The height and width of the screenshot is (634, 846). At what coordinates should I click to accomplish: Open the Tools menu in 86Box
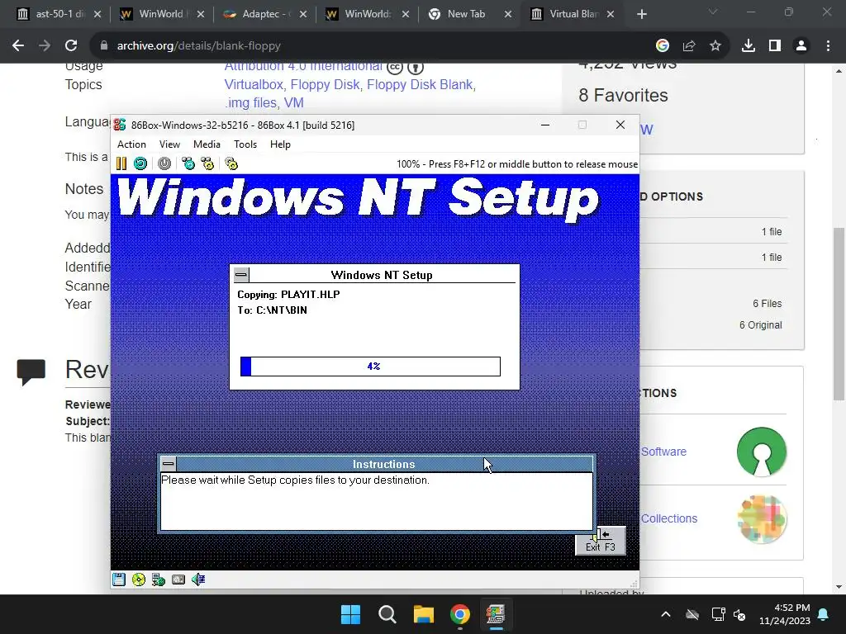(x=245, y=144)
